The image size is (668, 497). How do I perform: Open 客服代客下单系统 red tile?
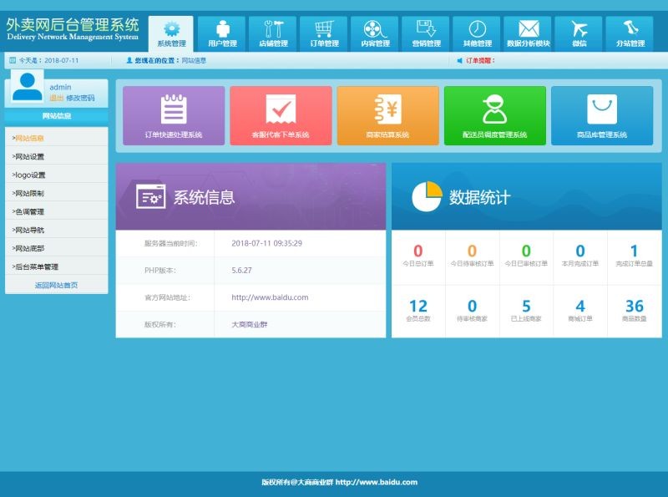tap(281, 115)
